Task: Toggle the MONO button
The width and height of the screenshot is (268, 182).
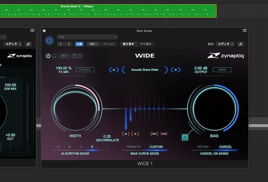Action: point(222,70)
